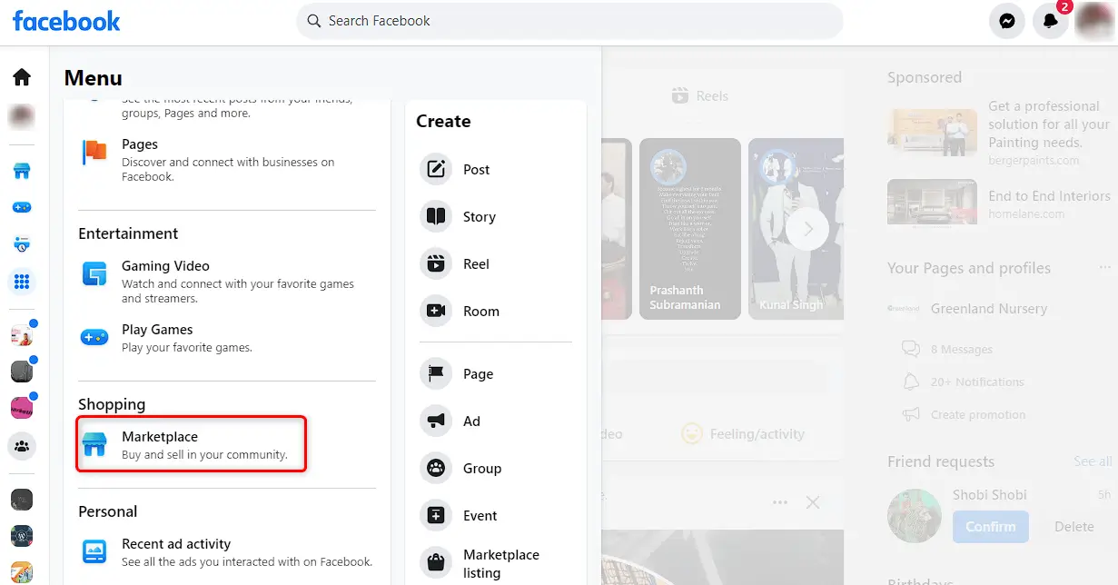Click the Group people icon in Create
The image size is (1118, 585).
[x=436, y=468]
